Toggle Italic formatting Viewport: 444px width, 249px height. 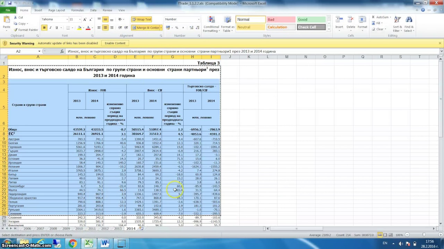click(x=50, y=28)
